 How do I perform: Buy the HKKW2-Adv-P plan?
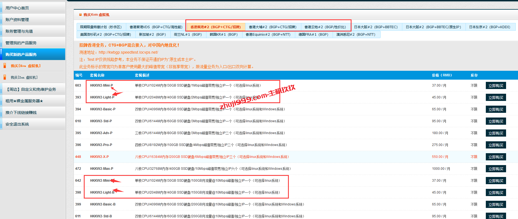[496, 133]
